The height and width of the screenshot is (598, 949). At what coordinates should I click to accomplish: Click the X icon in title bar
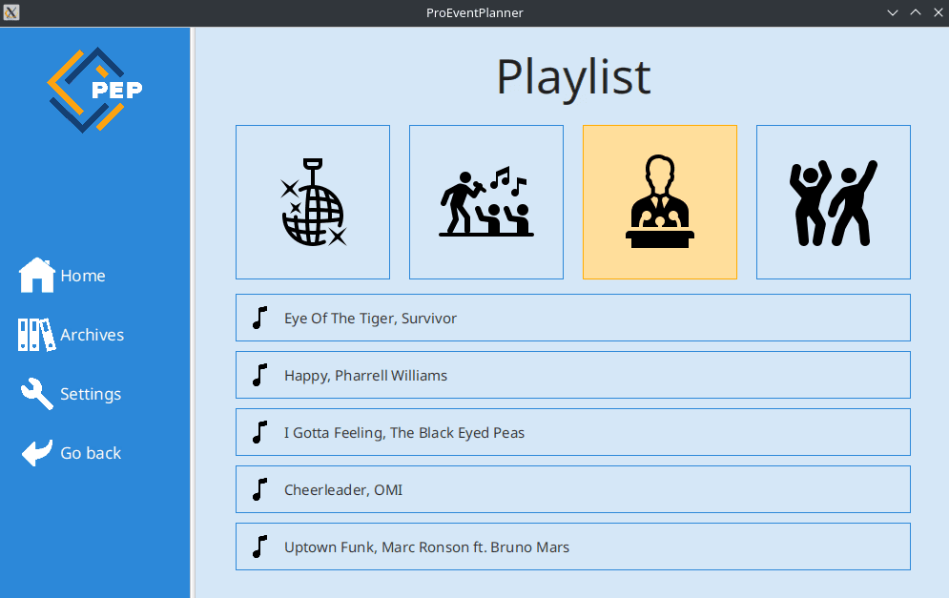pos(11,12)
